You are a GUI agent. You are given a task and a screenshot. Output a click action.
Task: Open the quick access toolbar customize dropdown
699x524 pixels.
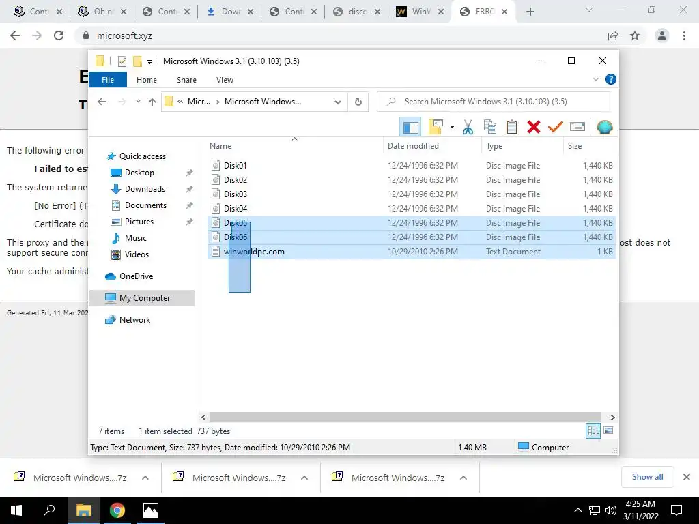[x=149, y=61]
